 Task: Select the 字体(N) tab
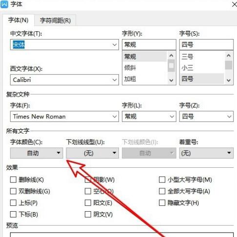(18, 20)
